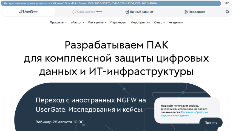Open site search with the magnifier icon

[x=227, y=12]
